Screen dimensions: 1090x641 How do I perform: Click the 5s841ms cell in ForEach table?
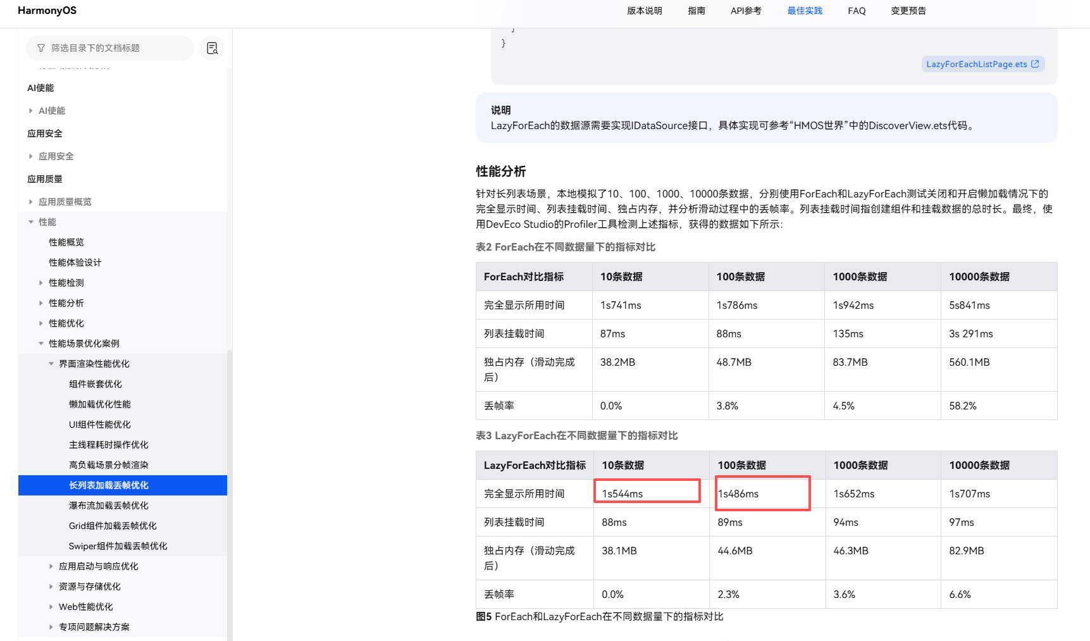999,305
